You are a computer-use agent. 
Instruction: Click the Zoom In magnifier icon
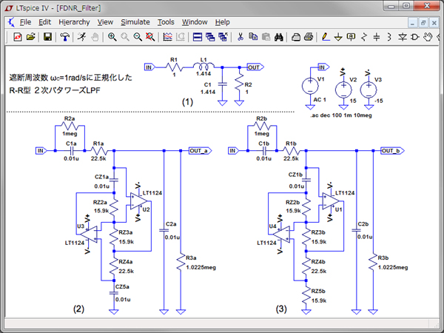(x=112, y=36)
